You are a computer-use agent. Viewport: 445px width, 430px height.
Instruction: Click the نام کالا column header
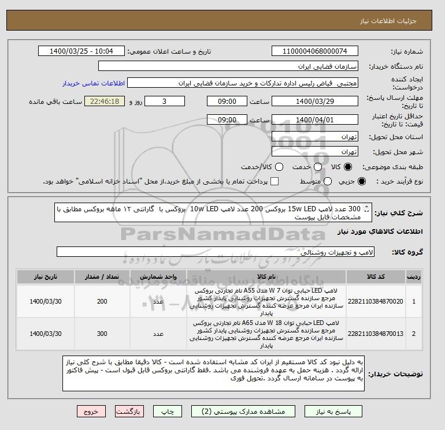(x=266, y=277)
